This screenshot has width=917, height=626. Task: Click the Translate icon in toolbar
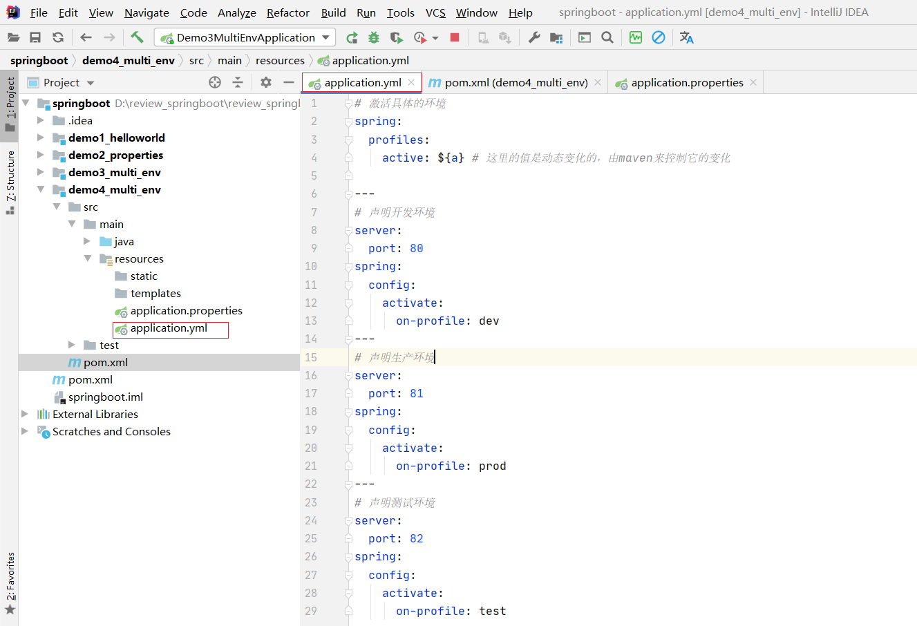[686, 37]
